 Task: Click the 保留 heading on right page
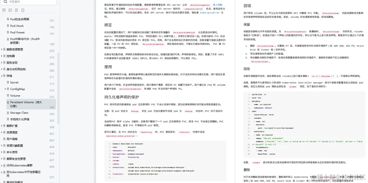click(247, 25)
